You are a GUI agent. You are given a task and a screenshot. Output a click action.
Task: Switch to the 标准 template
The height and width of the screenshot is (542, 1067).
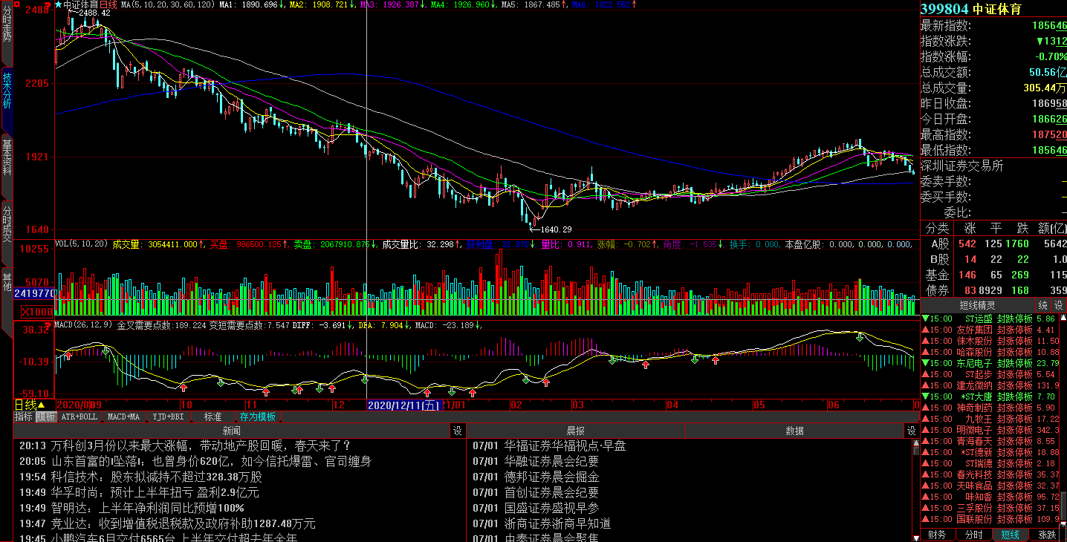click(x=213, y=417)
